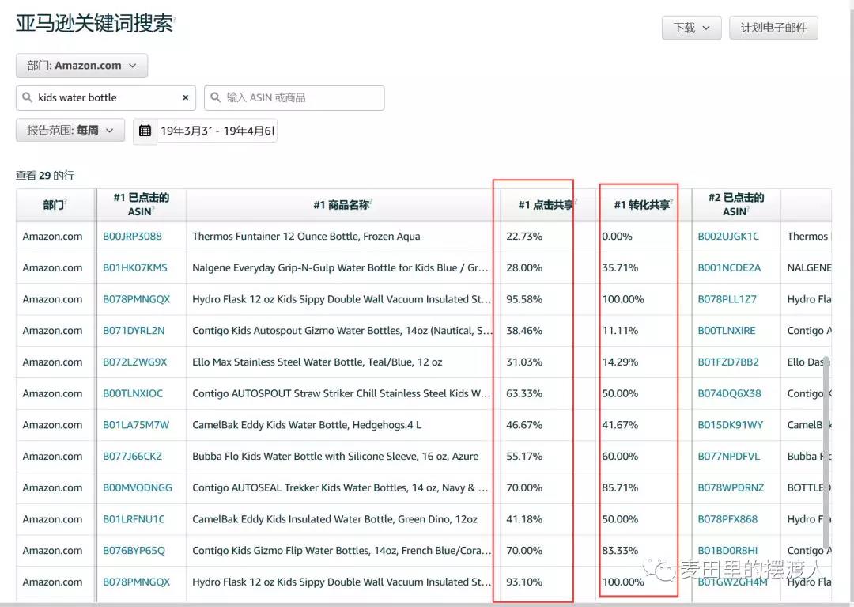
Task: Sort by #1 转化共享 column header
Action: 642,205
